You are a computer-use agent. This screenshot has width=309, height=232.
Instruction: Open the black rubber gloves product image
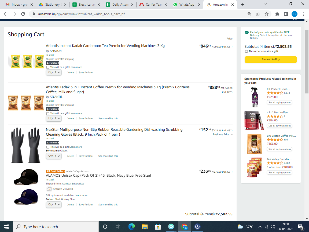pos(26,145)
